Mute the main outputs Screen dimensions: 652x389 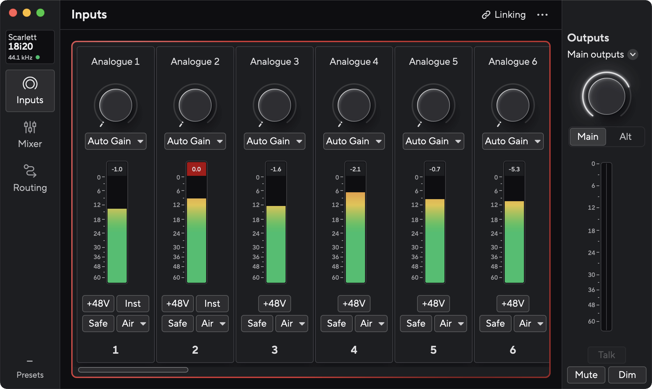[x=586, y=375]
